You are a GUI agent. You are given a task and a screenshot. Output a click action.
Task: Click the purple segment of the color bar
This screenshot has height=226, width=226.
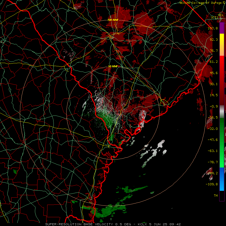click(x=222, y=28)
